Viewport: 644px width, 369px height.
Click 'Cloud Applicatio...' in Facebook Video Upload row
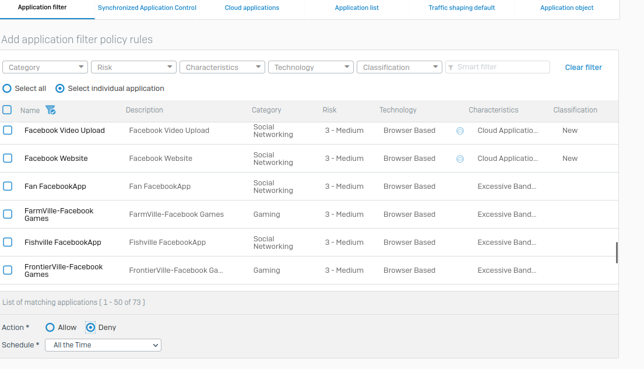508,131
